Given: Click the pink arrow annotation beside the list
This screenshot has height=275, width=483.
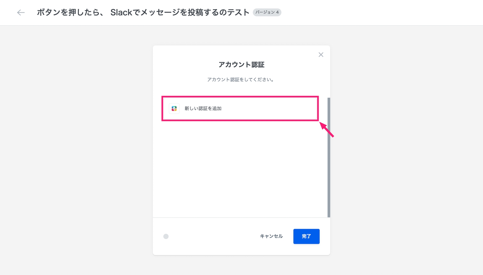Looking at the screenshot, I should 327,130.
